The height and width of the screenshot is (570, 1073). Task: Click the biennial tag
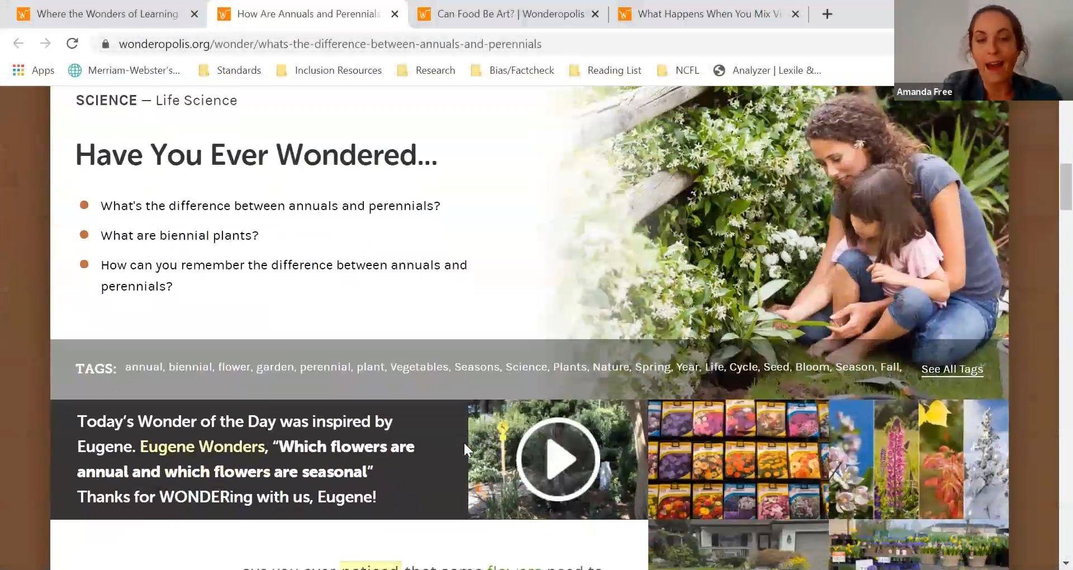190,367
